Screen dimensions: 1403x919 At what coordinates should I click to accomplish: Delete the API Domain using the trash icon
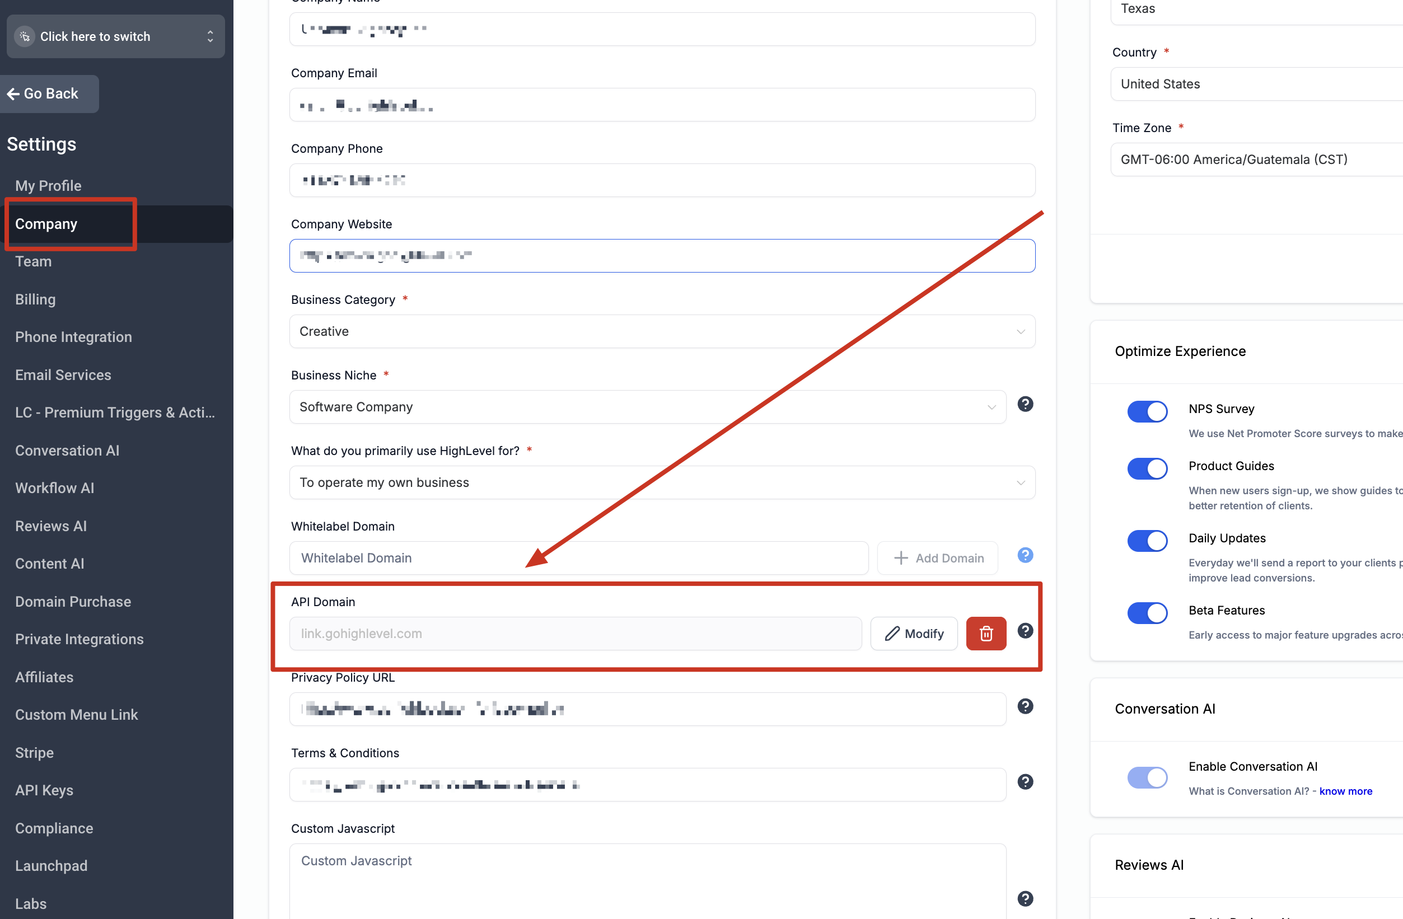[986, 633]
